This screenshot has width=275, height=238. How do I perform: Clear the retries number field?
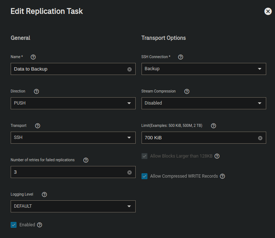(x=129, y=173)
